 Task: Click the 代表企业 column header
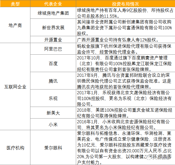click(53, 4)
